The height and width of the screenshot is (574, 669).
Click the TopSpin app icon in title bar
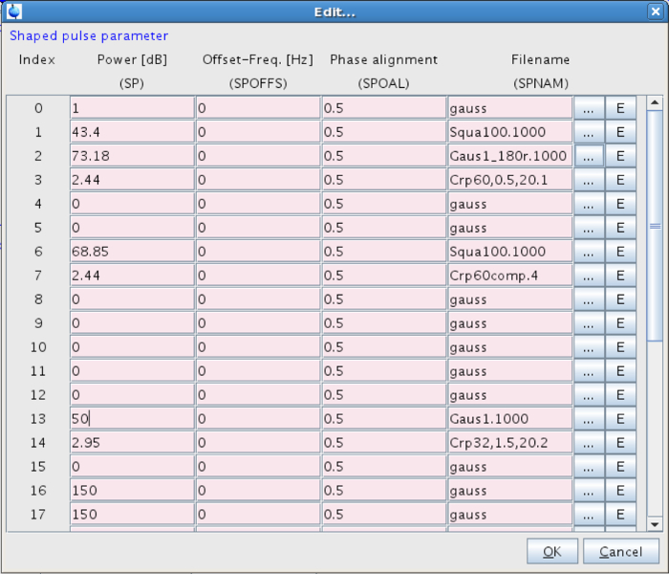[x=14, y=11]
